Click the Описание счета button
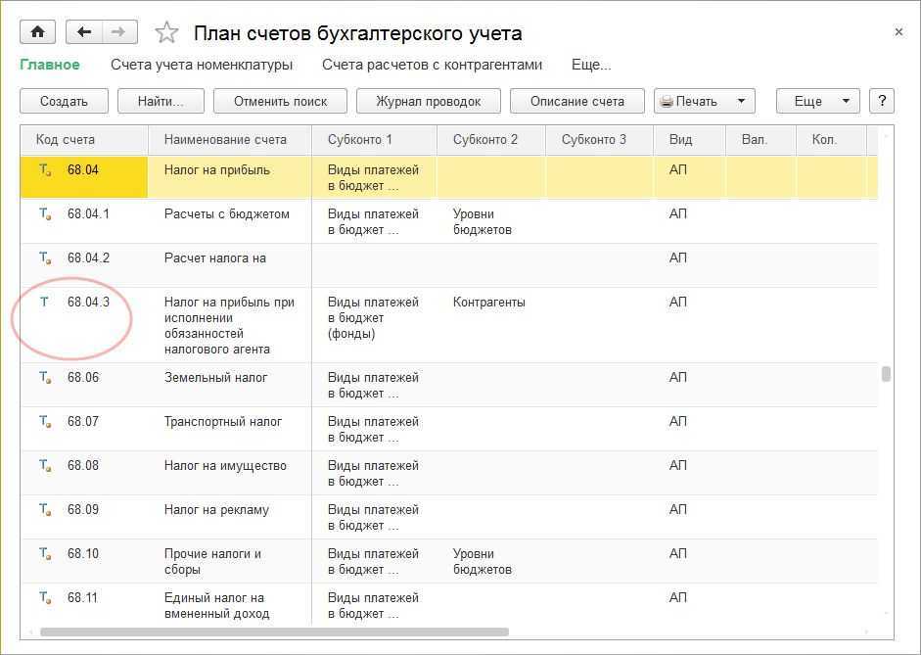This screenshot has height=655, width=921. click(x=577, y=101)
